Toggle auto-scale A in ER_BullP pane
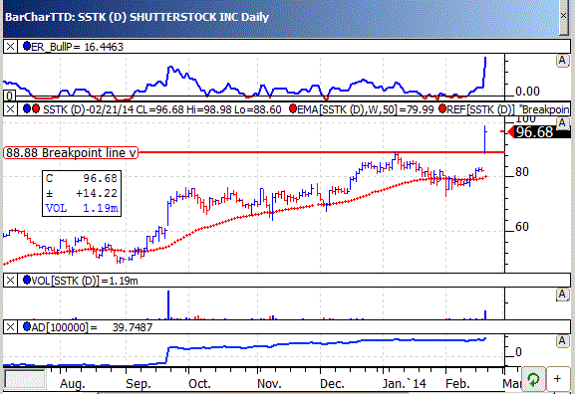This screenshot has height=394, width=575. click(562, 61)
